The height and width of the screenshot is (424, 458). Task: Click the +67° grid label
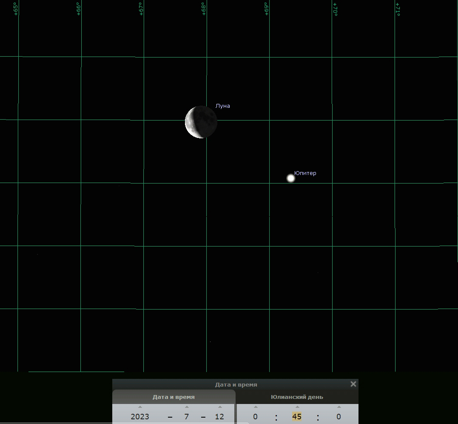pos(141,9)
